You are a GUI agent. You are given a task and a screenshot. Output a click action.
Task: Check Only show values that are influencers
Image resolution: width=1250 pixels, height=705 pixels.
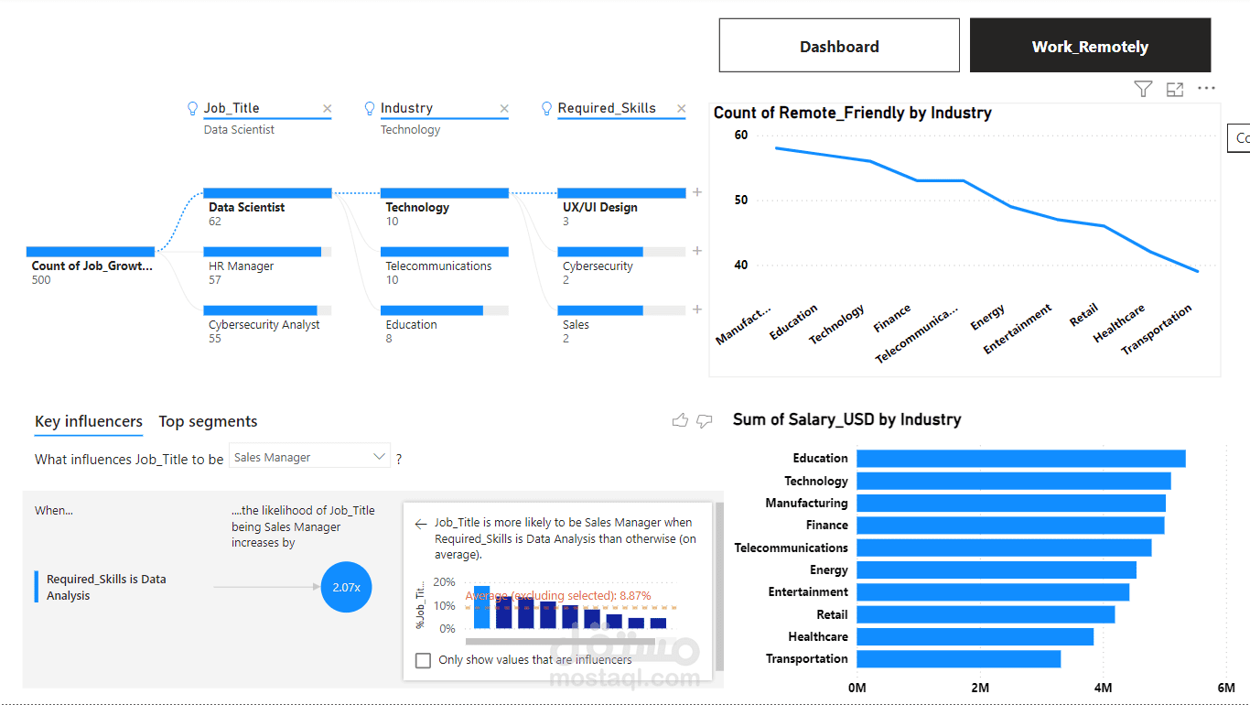click(423, 660)
